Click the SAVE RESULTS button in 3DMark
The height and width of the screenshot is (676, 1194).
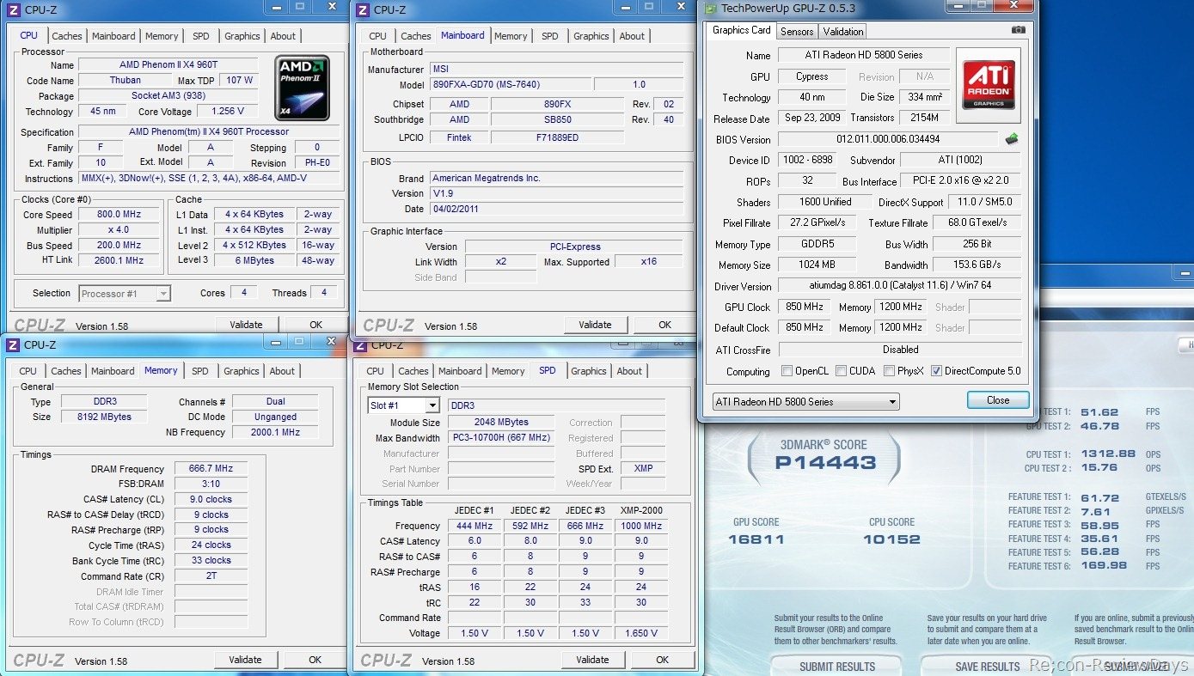[987, 667]
